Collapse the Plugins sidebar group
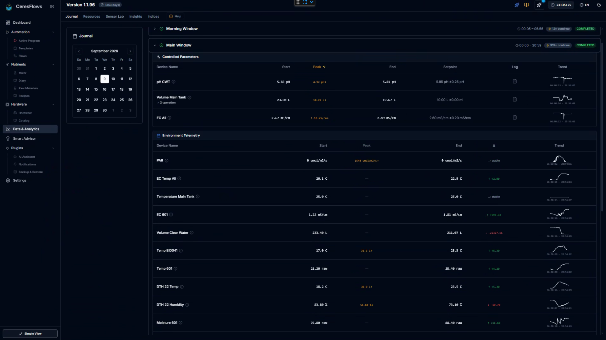The height and width of the screenshot is (340, 606). click(x=53, y=148)
